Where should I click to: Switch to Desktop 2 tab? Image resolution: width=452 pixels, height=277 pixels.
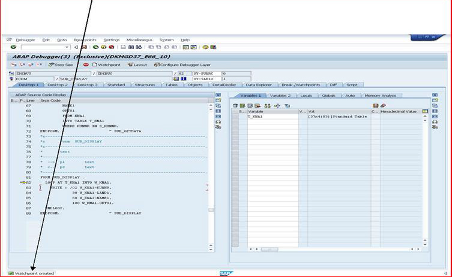(58, 85)
